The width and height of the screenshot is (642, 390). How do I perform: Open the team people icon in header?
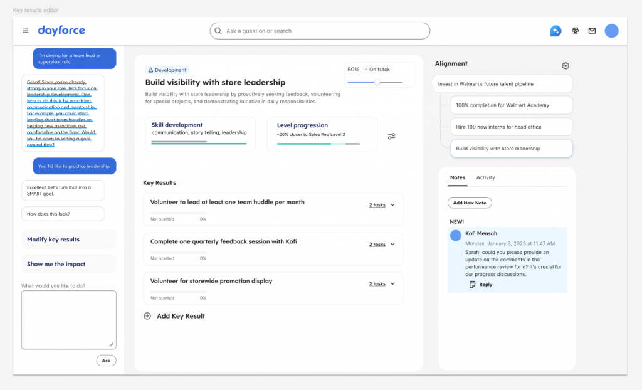[x=576, y=31]
